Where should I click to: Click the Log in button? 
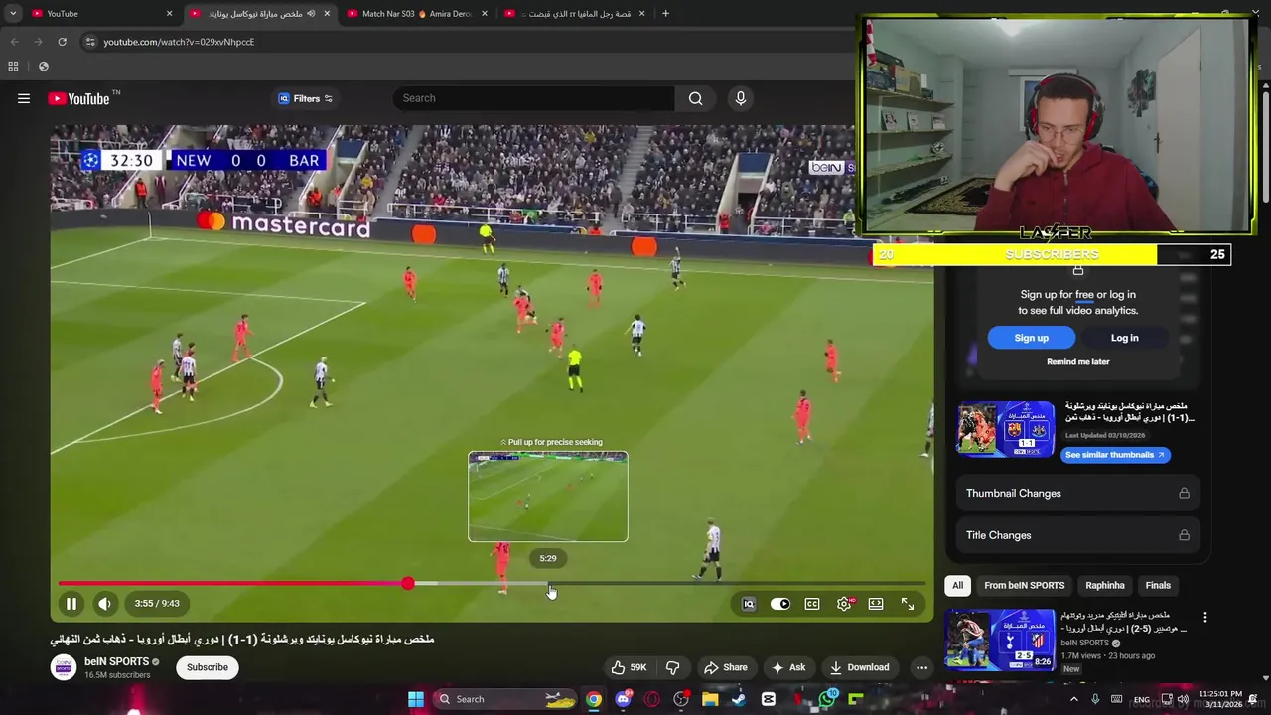coord(1124,338)
